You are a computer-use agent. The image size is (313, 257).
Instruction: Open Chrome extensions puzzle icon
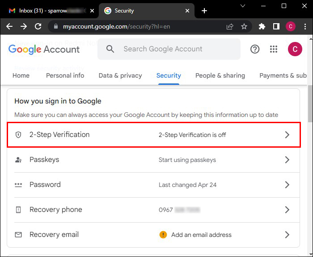(x=262, y=27)
